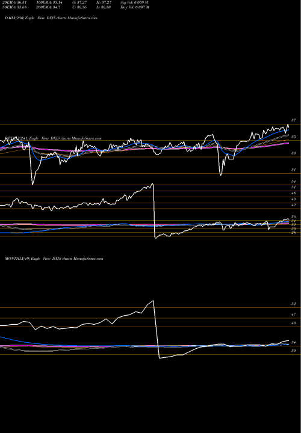Screen dimensions: 301x433
Task: Click the 54 axis label on weekly chart
Action: click(x=294, y=182)
